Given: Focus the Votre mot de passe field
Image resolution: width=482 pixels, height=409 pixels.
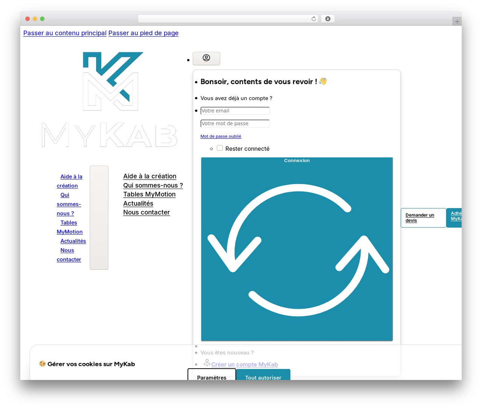Looking at the screenshot, I should pos(235,123).
